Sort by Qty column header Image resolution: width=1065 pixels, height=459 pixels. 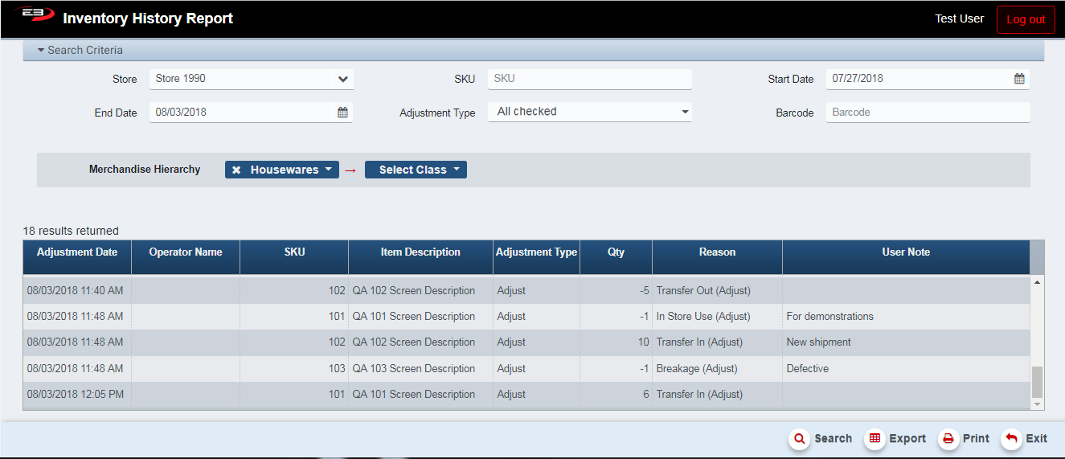(616, 252)
